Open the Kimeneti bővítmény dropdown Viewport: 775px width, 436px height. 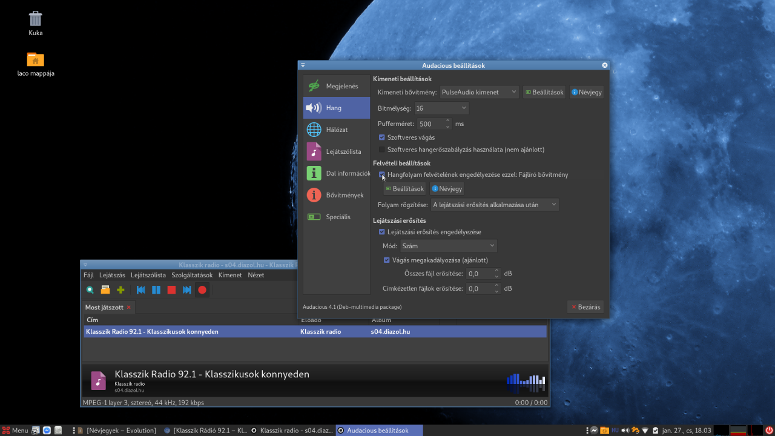pyautogui.click(x=479, y=92)
